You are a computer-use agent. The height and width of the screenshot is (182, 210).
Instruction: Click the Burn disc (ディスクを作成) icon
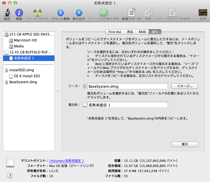(37, 13)
